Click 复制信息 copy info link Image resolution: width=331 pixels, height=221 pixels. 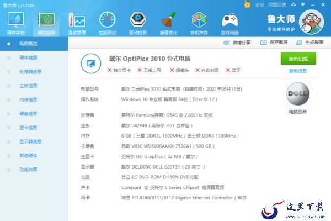[x=298, y=71]
